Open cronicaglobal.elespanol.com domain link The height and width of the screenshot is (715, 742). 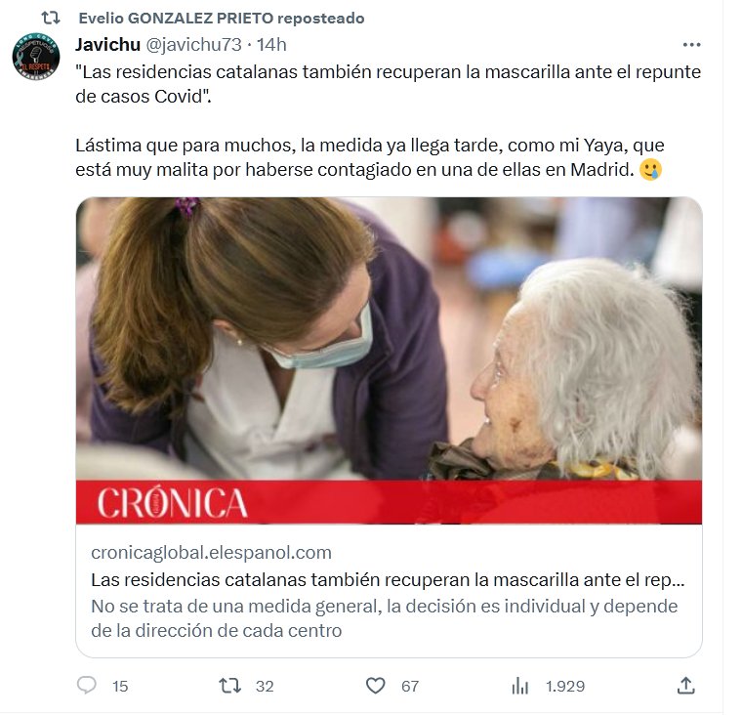click(211, 553)
